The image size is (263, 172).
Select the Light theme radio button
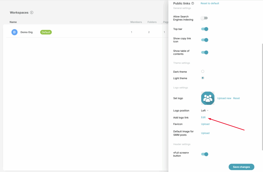[x=203, y=78]
